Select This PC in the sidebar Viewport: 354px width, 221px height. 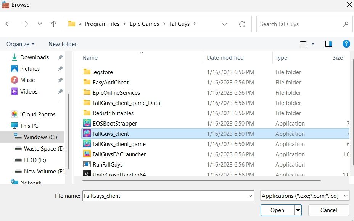(x=29, y=126)
